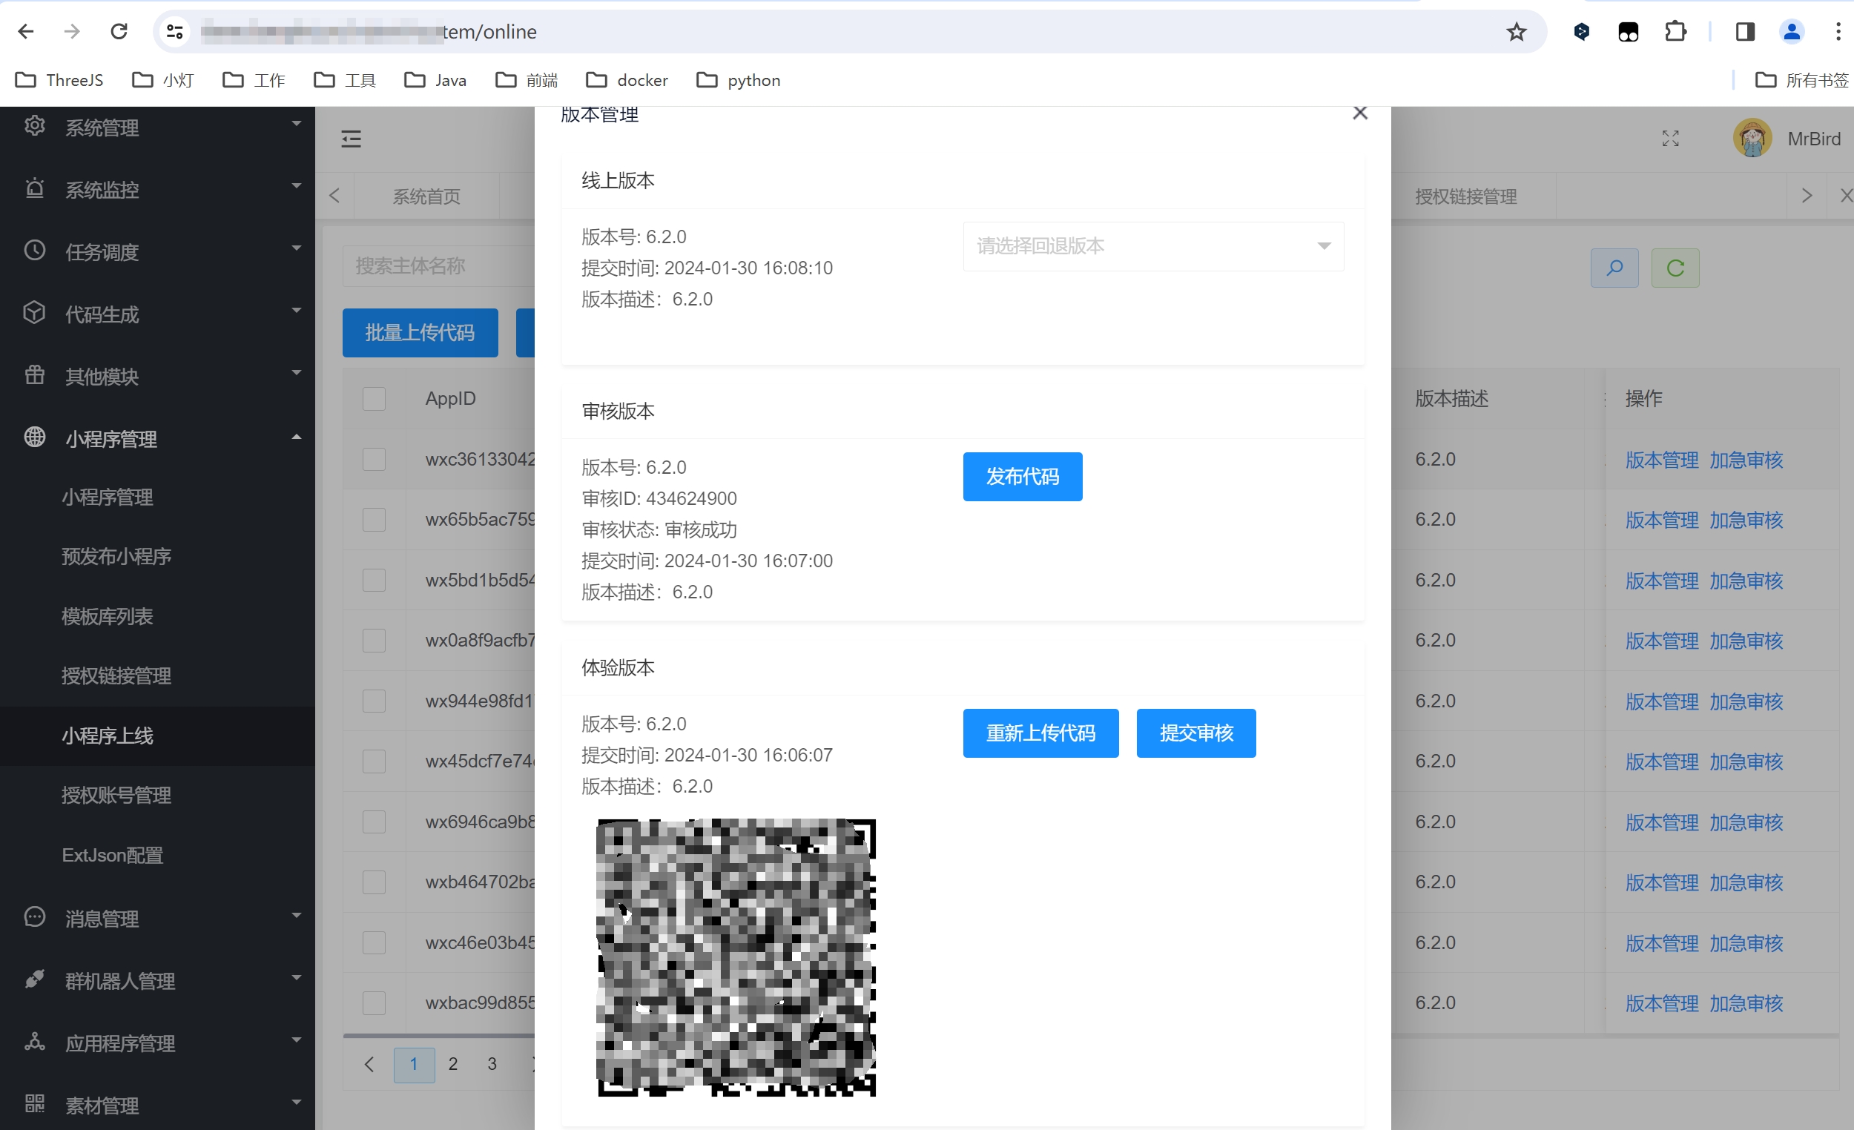Click the 批量上传代码 button
Screen dimensions: 1854x1130
click(420, 332)
